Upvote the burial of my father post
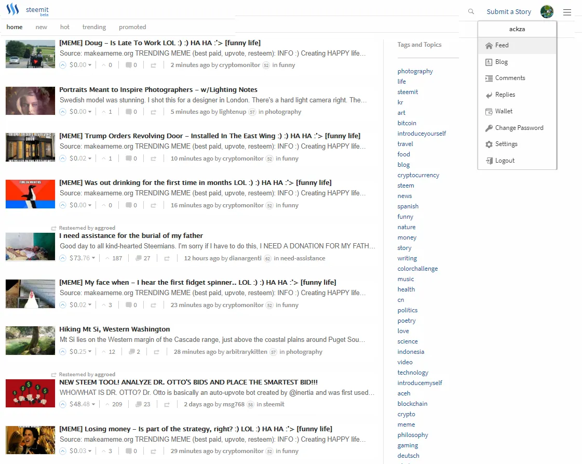 pyautogui.click(x=63, y=258)
